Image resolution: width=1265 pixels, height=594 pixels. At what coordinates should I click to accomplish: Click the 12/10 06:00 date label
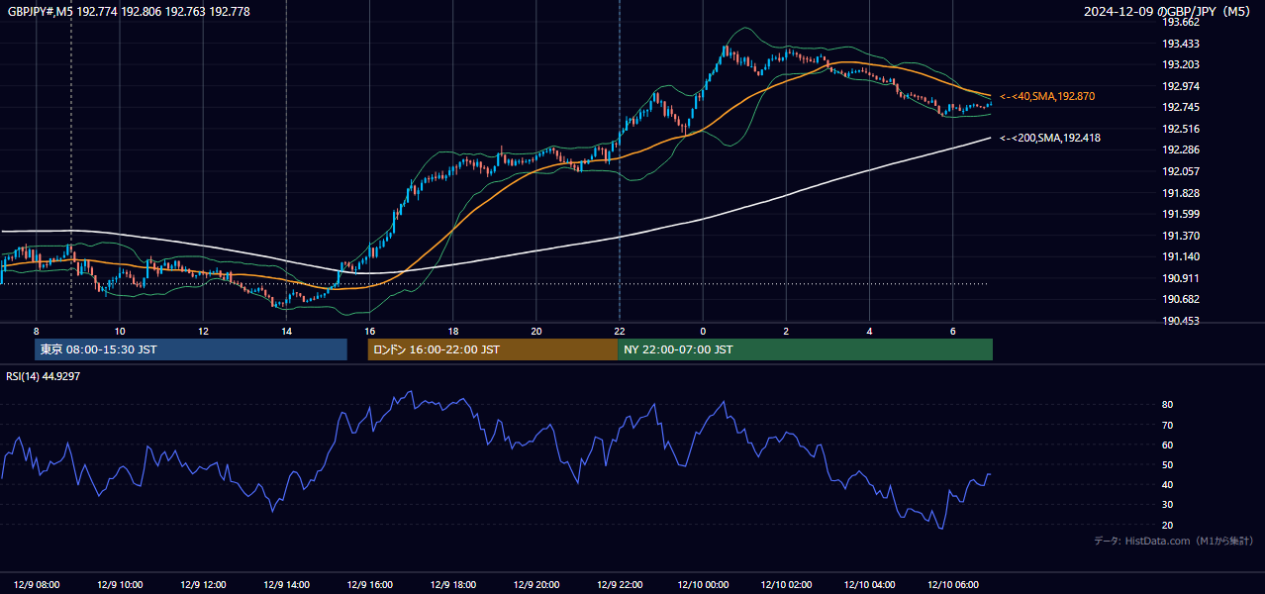click(952, 584)
